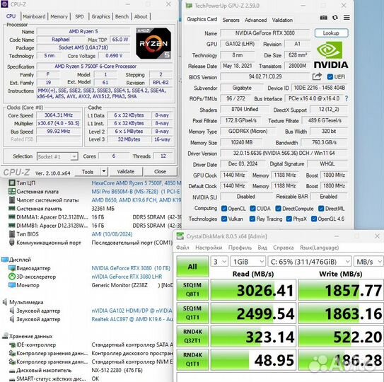Click BIOS share/export arrow icon
Viewport: 384px width, 382px height.
click(x=317, y=76)
